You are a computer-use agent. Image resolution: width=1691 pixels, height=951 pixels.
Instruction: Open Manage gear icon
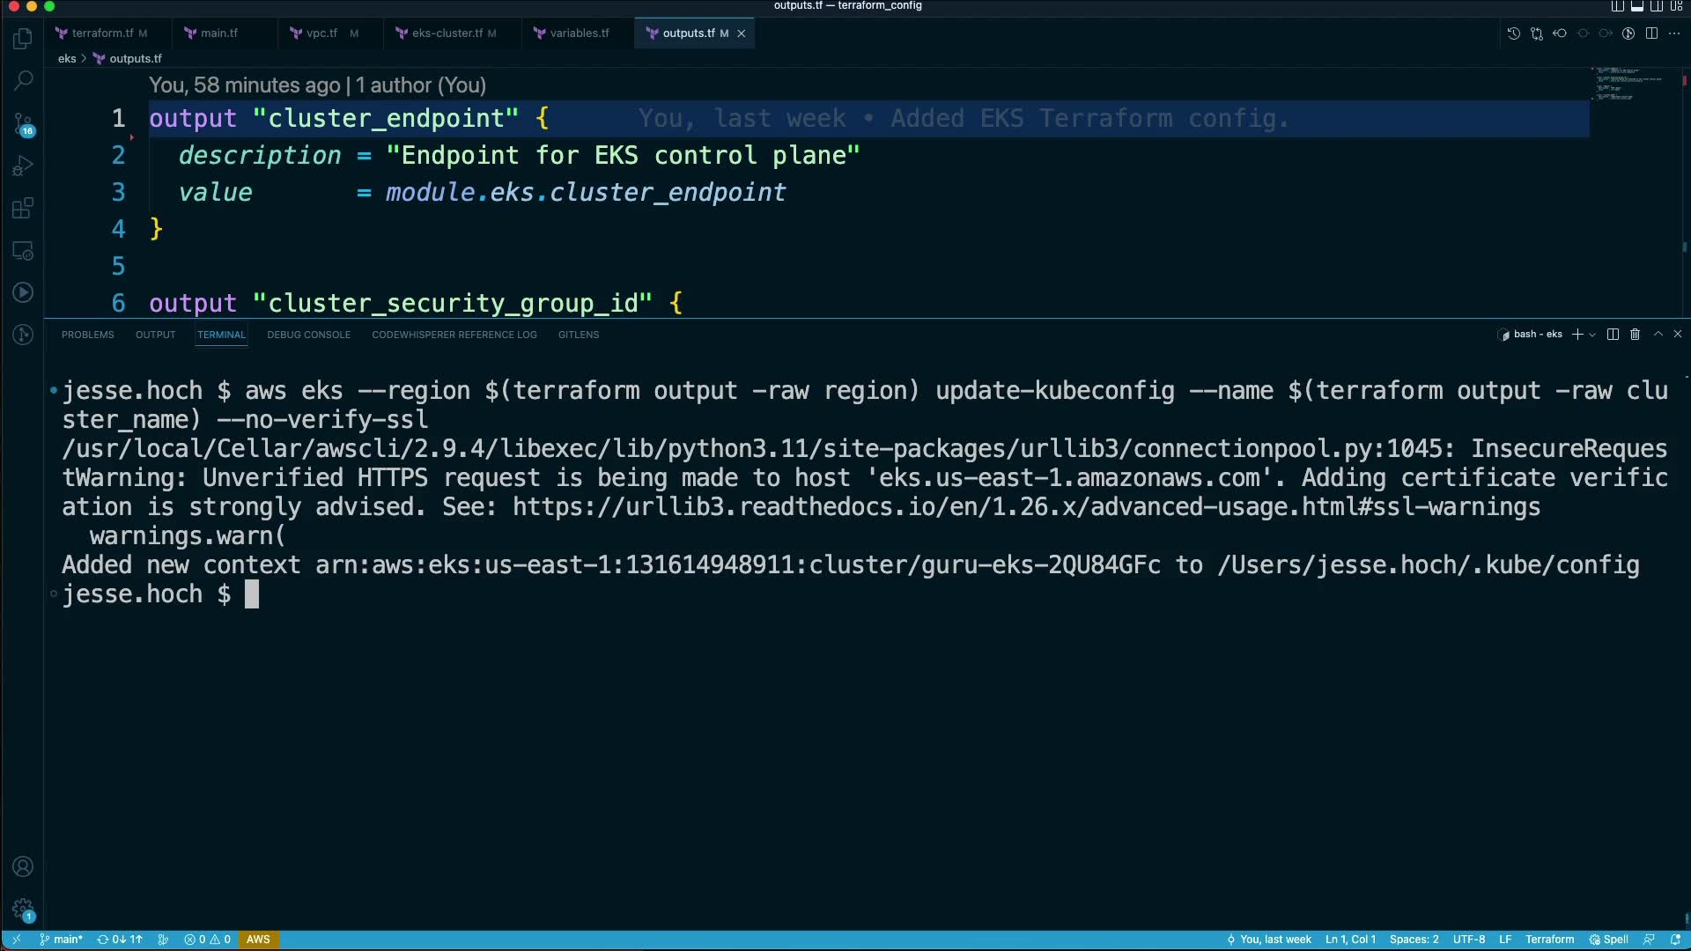[23, 909]
